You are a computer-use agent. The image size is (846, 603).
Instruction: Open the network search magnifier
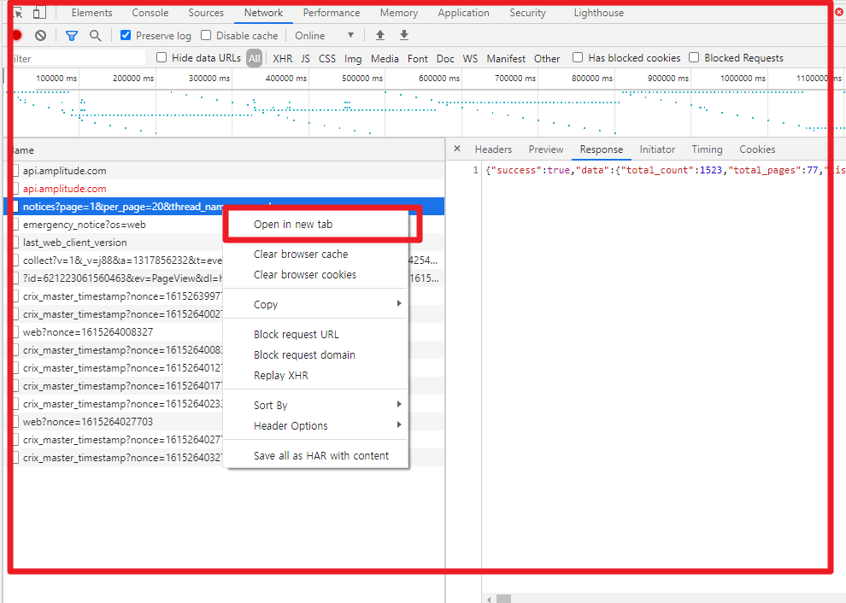tap(96, 36)
